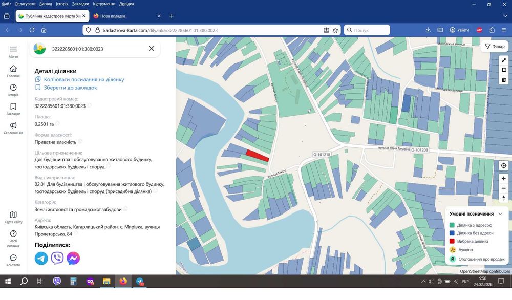Center map on my location
The width and height of the screenshot is (512, 300).
[x=504, y=165]
